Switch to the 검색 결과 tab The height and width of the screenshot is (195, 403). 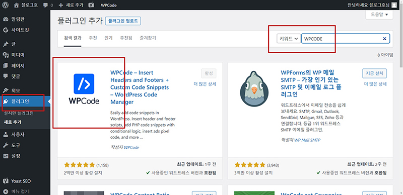[x=73, y=38]
